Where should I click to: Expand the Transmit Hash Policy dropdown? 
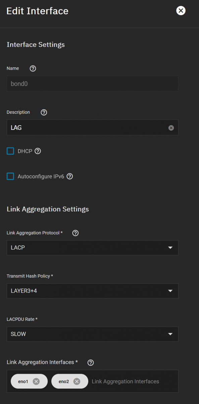93,291
